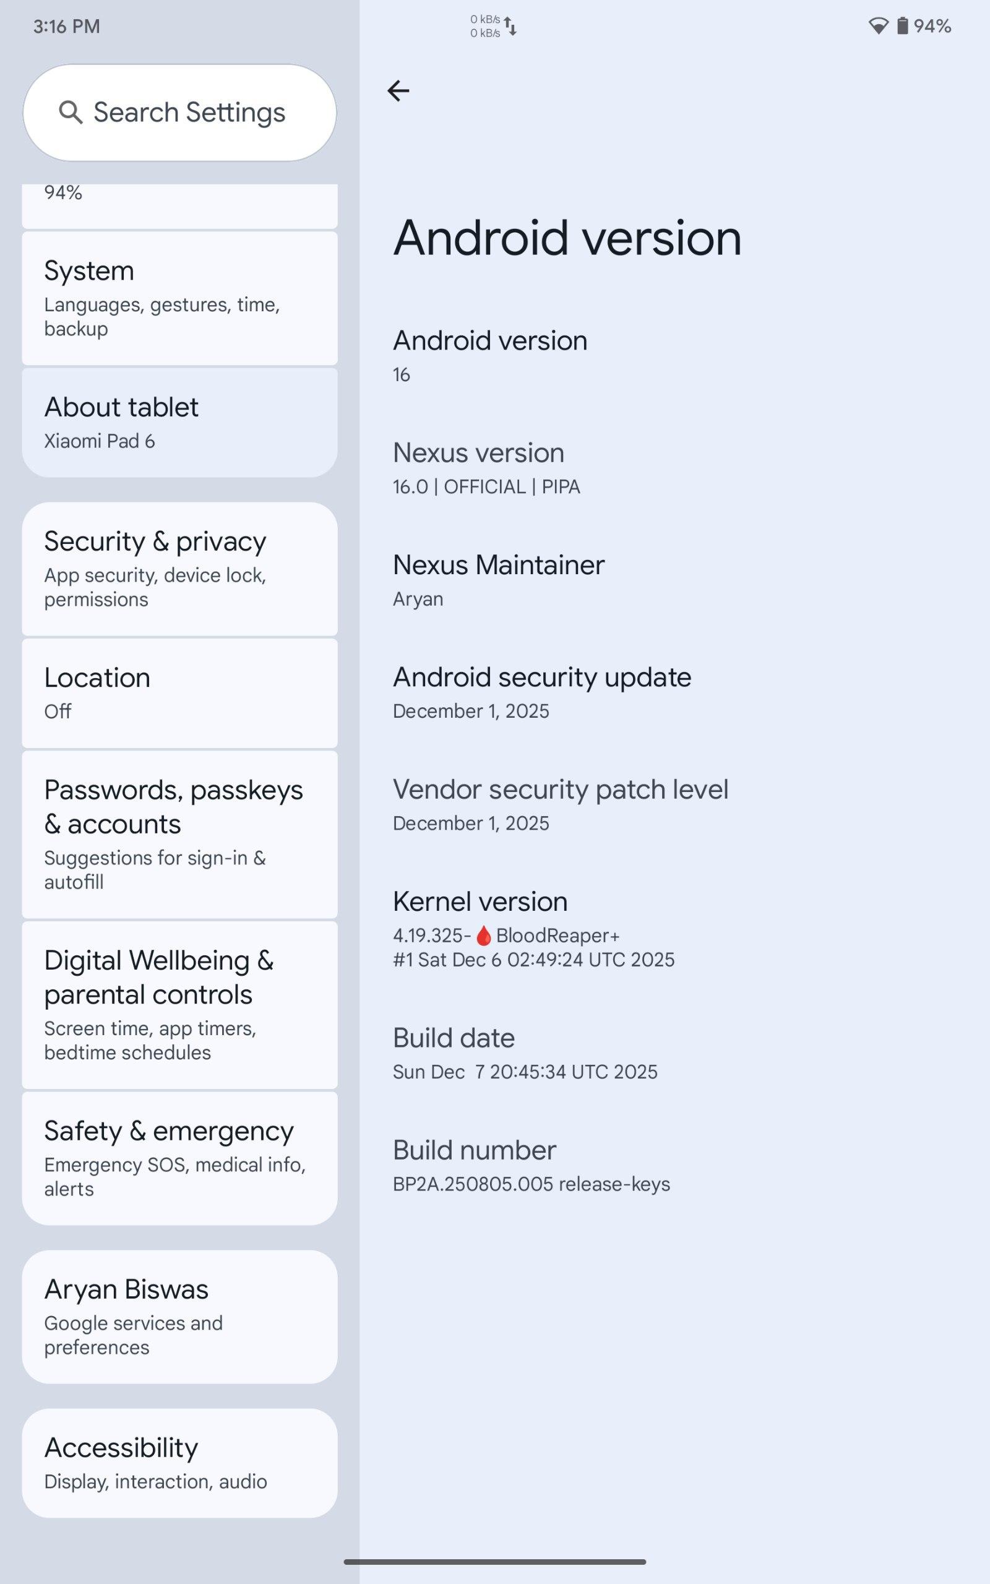Tap the back arrow icon
Viewport: 990px width, 1584px height.
[x=398, y=90]
